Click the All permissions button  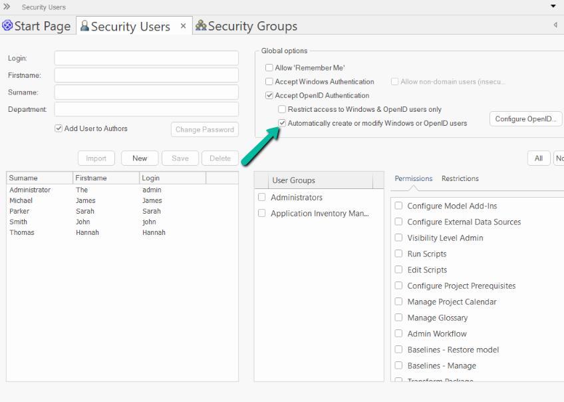539,158
